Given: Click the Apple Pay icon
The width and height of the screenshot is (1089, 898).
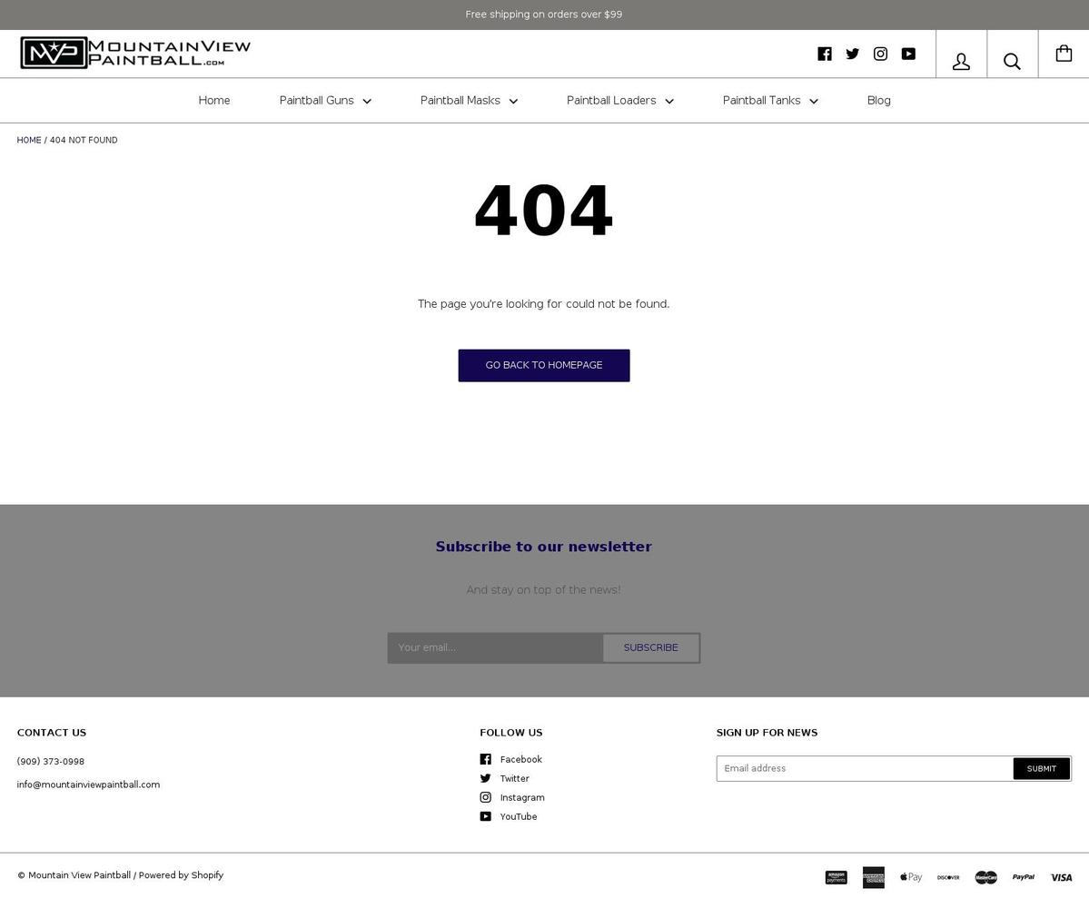Looking at the screenshot, I should pyautogui.click(x=911, y=877).
